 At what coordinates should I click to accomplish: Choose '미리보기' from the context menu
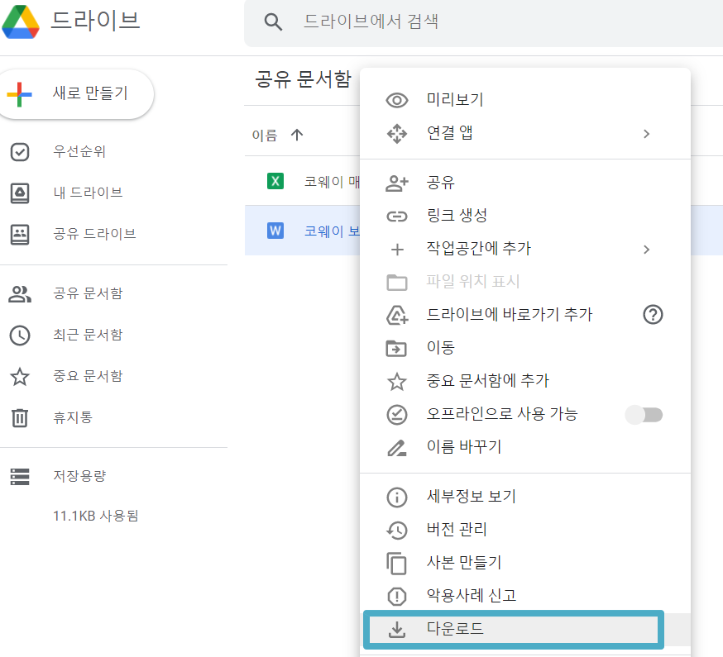click(525, 99)
